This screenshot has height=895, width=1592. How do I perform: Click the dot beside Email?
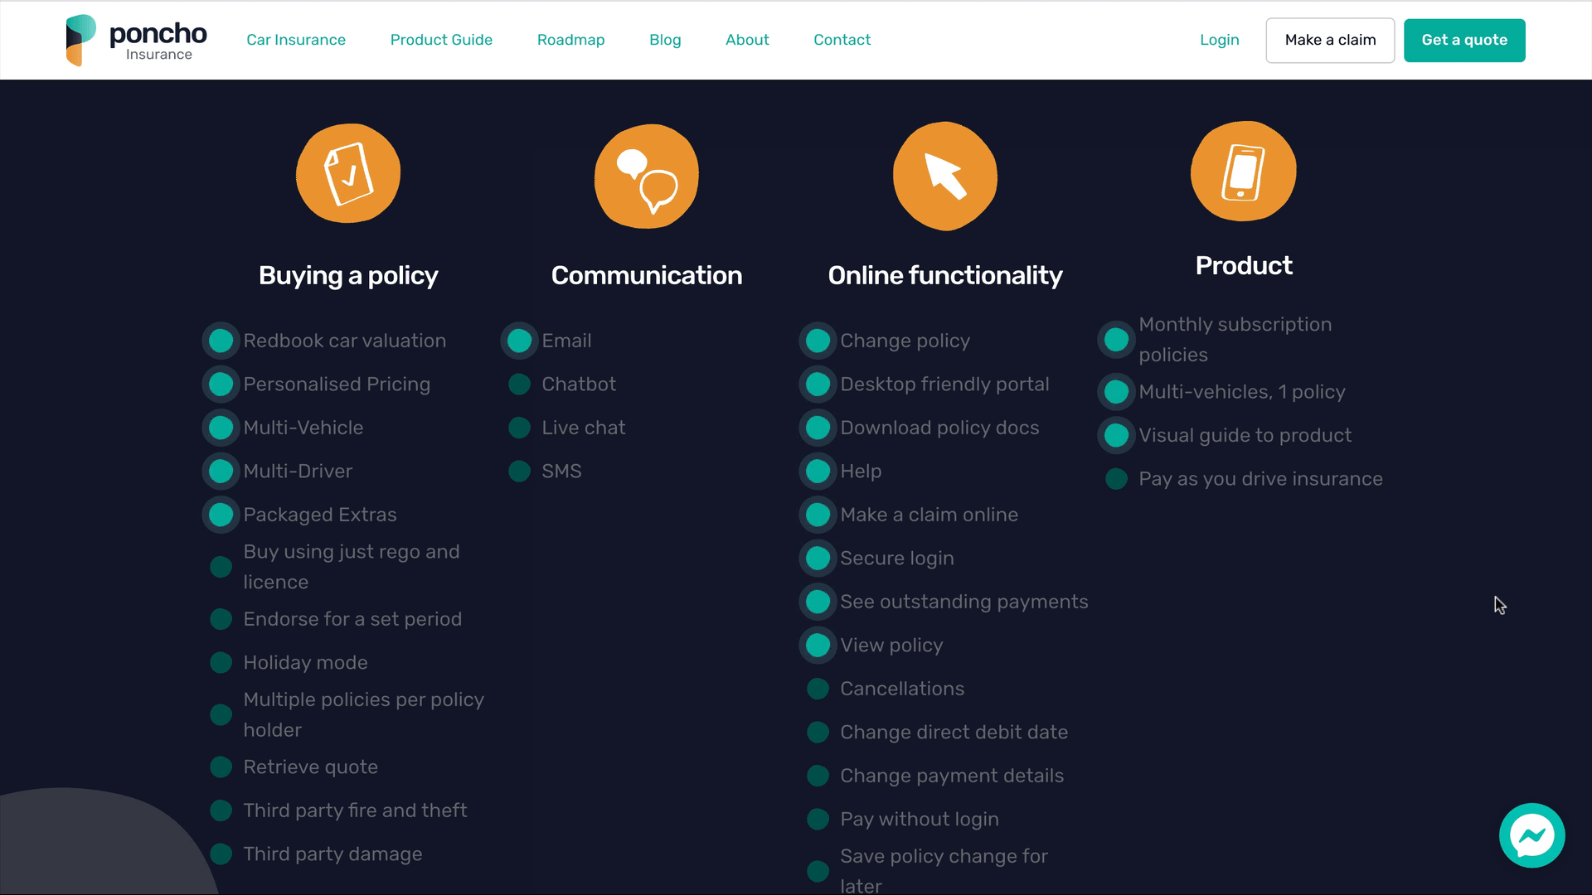click(x=519, y=341)
